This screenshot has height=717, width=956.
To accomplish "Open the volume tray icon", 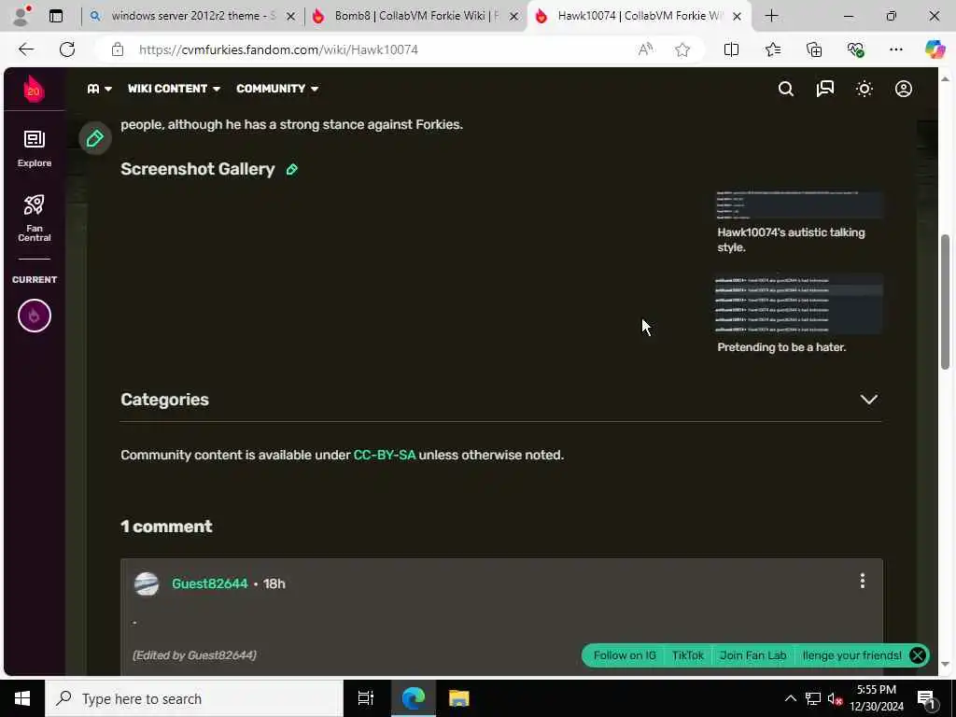I will (835, 698).
